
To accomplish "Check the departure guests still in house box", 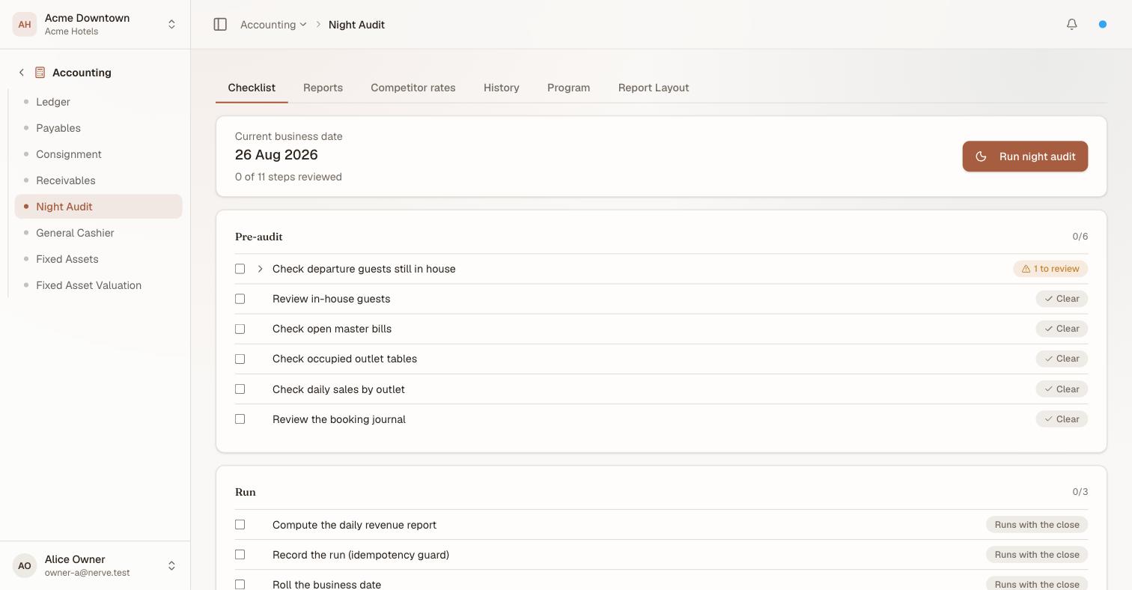I will [x=240, y=269].
